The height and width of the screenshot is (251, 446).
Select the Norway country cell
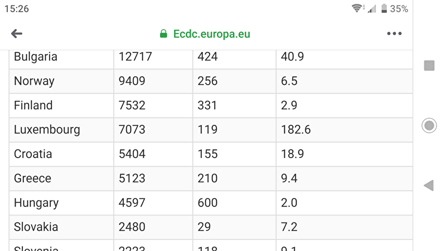coord(61,81)
